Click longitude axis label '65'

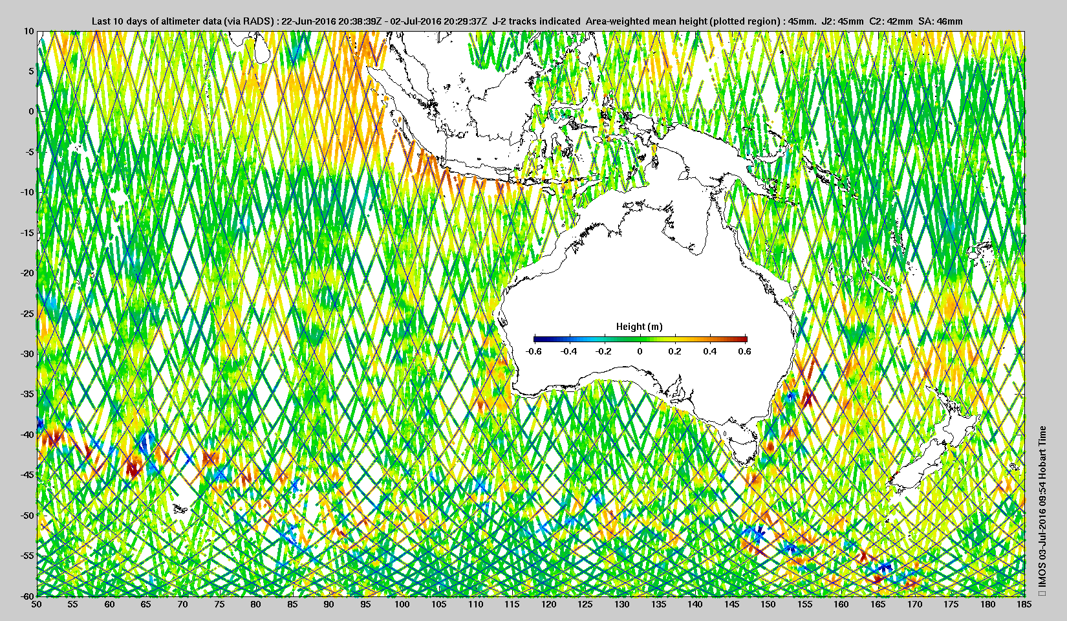146,604
